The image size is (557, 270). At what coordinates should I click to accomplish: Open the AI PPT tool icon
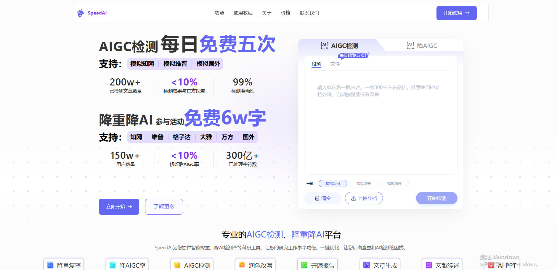(491, 265)
